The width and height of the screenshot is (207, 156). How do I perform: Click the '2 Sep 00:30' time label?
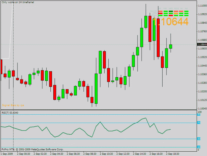click(x=24, y=154)
